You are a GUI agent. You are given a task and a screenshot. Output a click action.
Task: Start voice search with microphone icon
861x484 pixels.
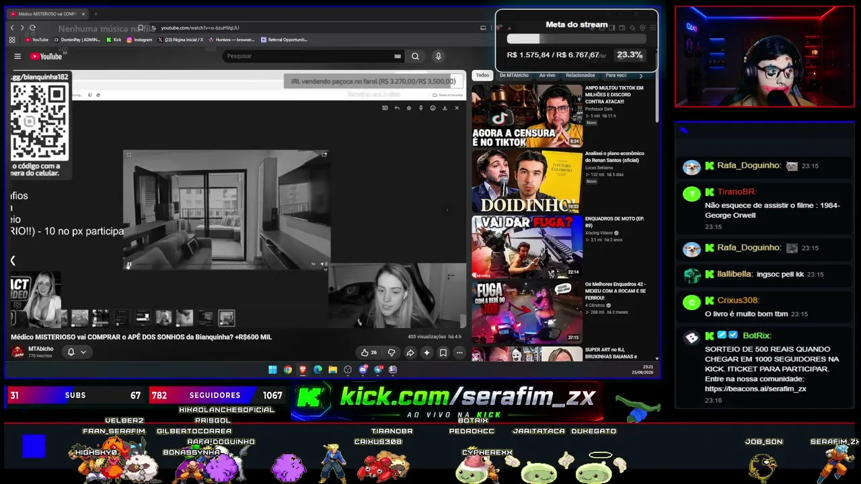point(438,56)
